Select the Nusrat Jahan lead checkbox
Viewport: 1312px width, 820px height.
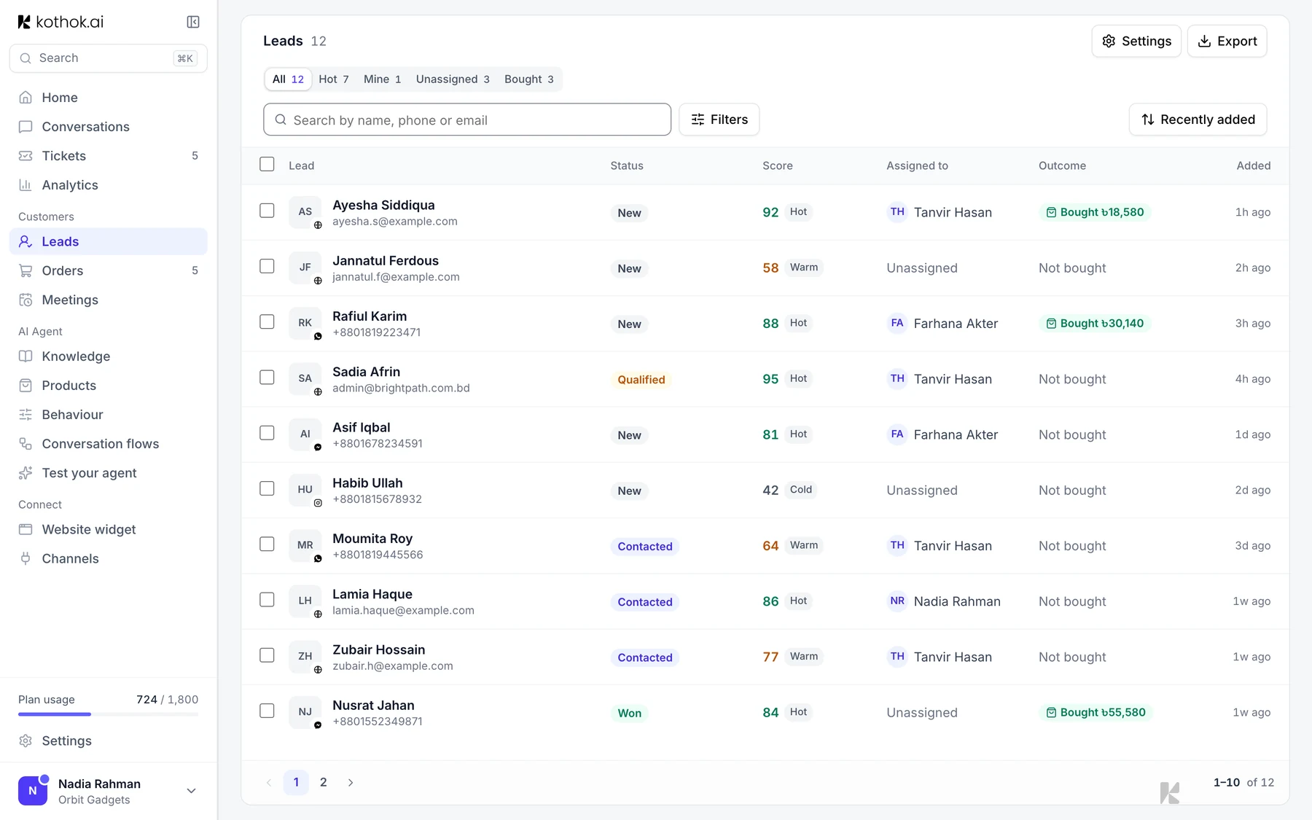click(x=267, y=711)
